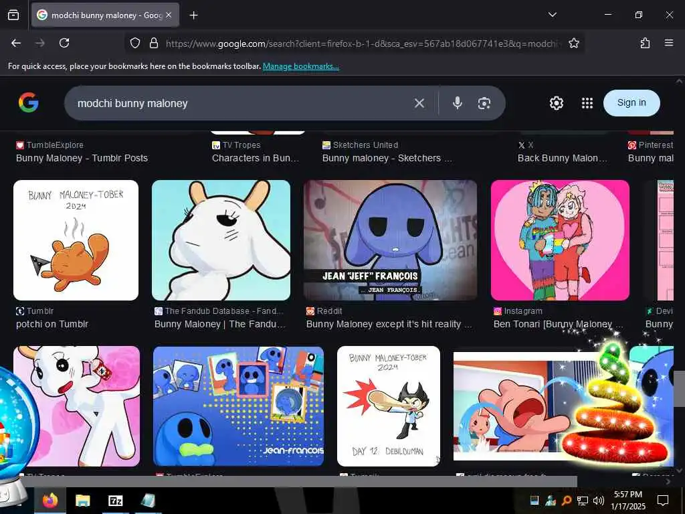Open "Bunny Maloney except it's hit reality" link

point(389,325)
